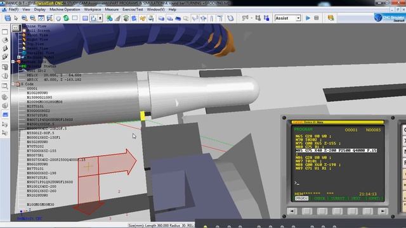The image size is (406, 228).
Task: Click the second 3D view icon in left sidebar
Action: pyautogui.click(x=4, y=48)
